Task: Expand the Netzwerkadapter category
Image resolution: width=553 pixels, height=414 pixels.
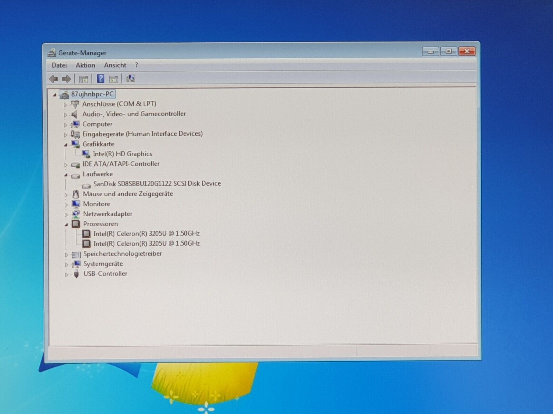Action: coord(66,215)
